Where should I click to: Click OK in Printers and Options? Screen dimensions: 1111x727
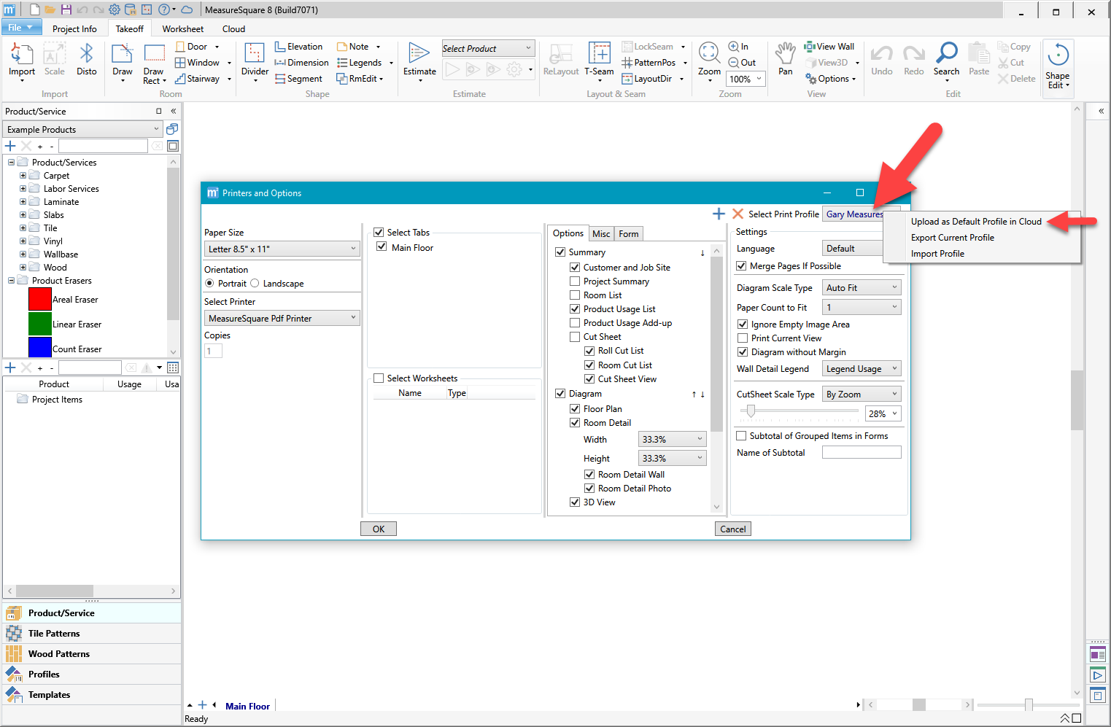point(379,529)
